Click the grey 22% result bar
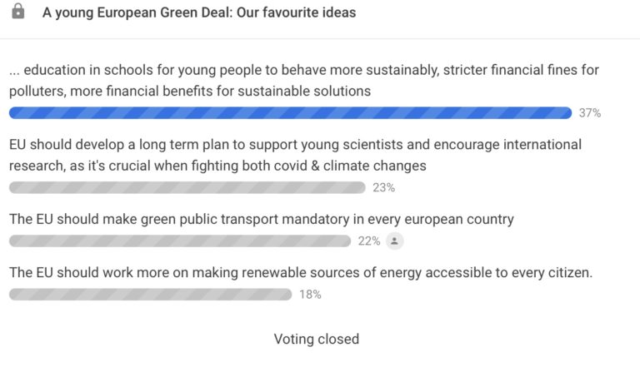The width and height of the screenshot is (640, 367). tap(179, 241)
